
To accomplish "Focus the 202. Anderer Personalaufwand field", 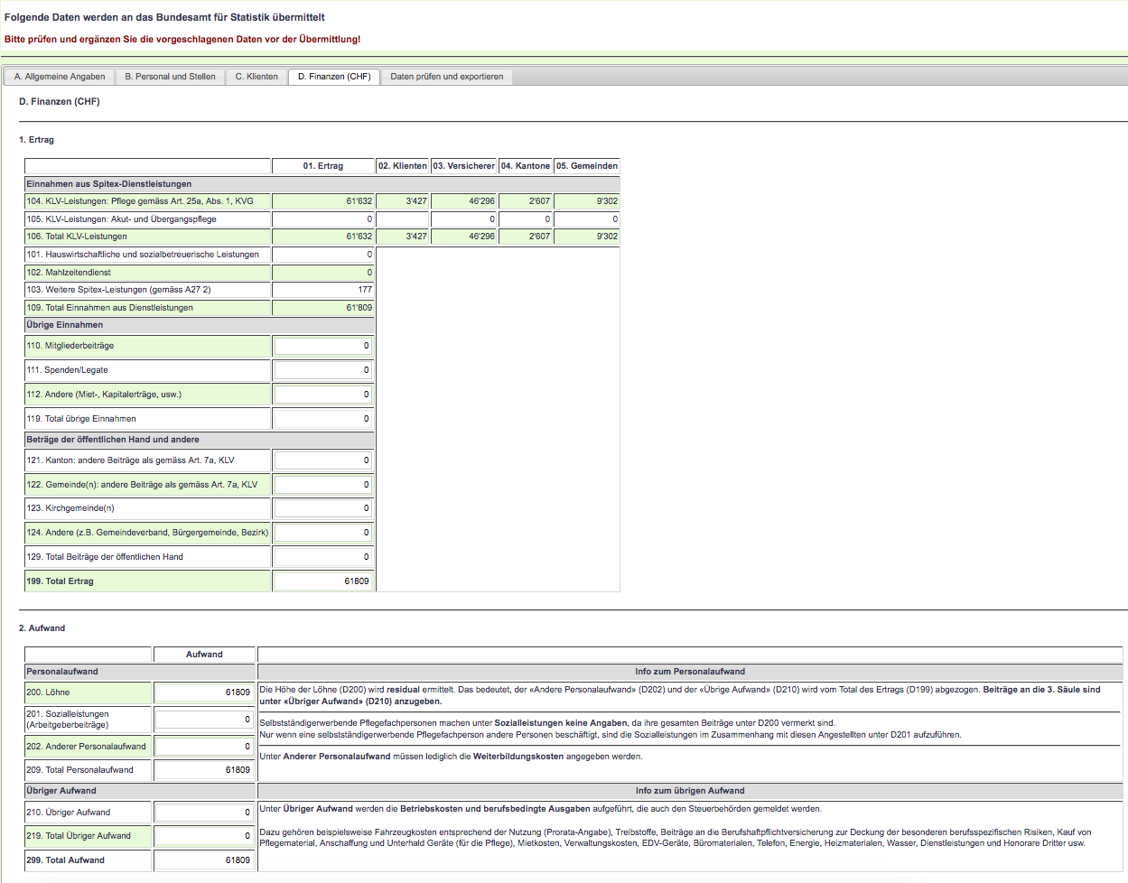I will click(x=204, y=747).
